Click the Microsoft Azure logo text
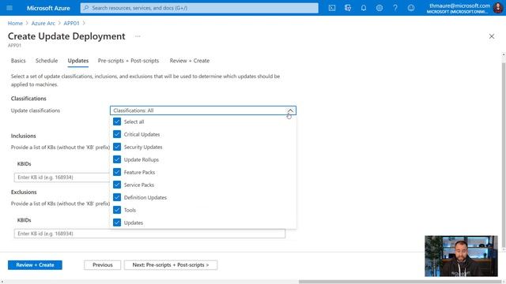Screen dimensions: 506x284 tap(48, 8)
